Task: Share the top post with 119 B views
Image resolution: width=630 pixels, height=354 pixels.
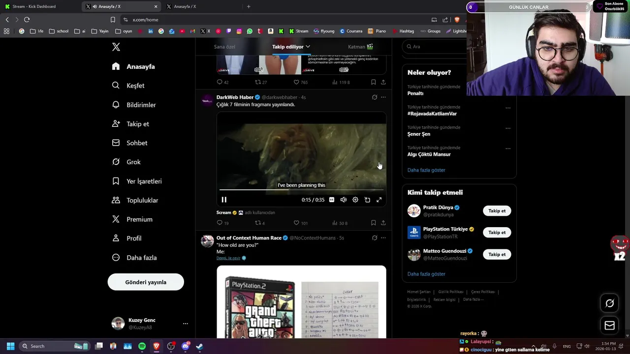Action: (383, 82)
